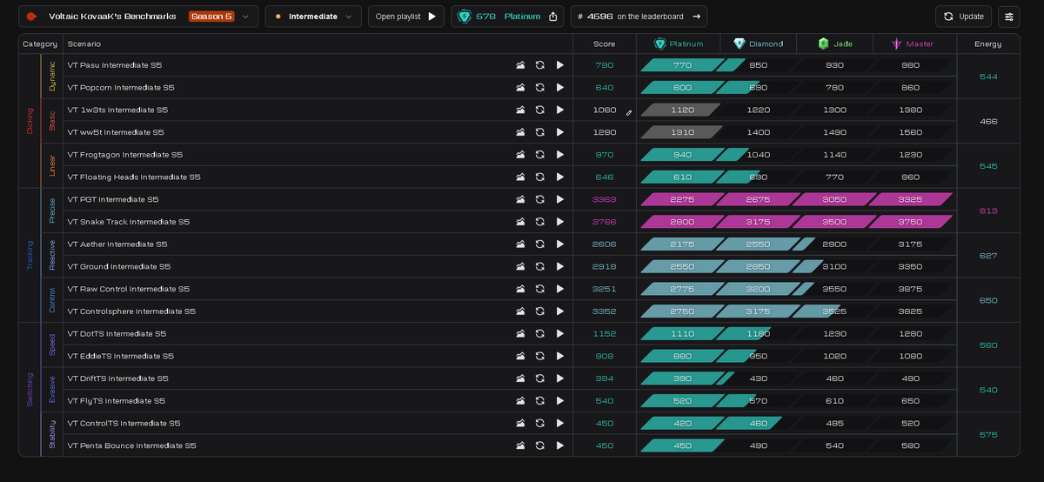Screen dimensions: 1044x482
Task: Click the Master 3325 progress bar for VT PGT
Action: point(913,199)
